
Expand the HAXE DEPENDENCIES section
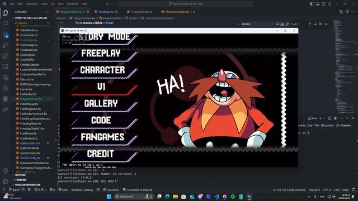27,185
